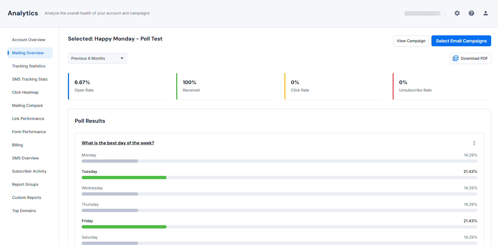Open SMS Tracking Stats page

tap(30, 79)
